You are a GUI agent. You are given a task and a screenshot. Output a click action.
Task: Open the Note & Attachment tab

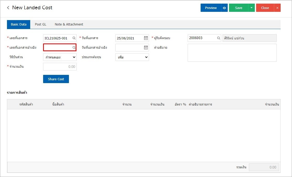(x=69, y=24)
